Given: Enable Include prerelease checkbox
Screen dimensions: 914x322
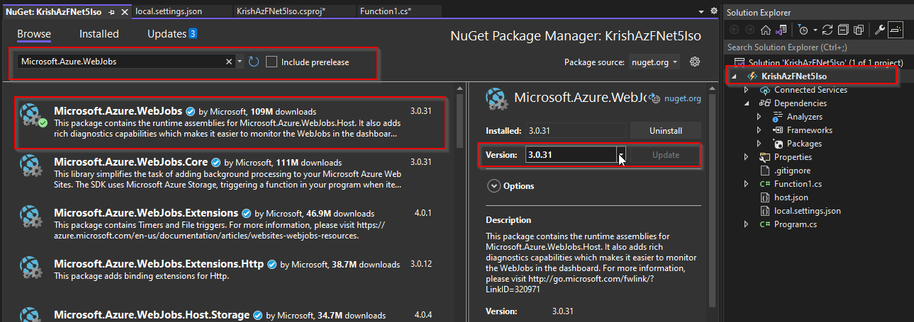Looking at the screenshot, I should click(272, 62).
